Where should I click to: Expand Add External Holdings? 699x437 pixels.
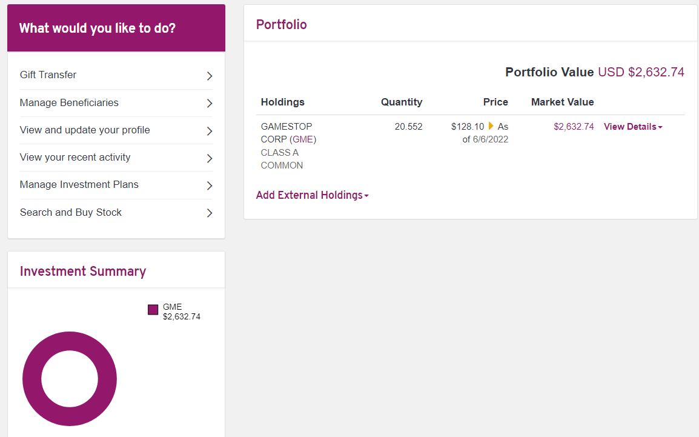click(x=312, y=195)
